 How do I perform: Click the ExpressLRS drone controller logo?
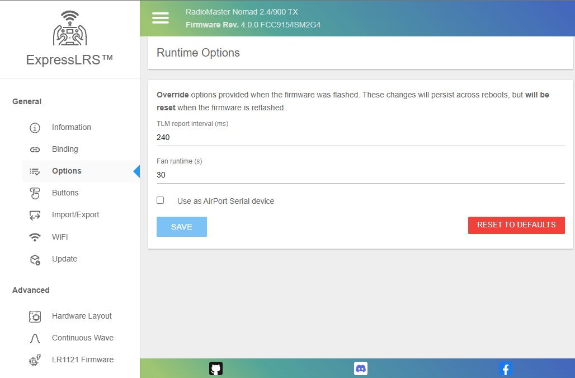tap(70, 28)
